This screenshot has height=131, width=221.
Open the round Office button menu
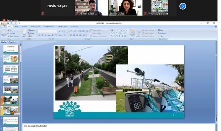click(3, 24)
